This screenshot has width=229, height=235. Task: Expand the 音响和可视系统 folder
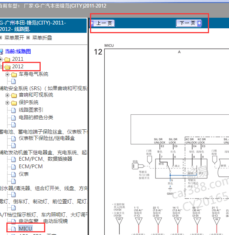click(7, 95)
